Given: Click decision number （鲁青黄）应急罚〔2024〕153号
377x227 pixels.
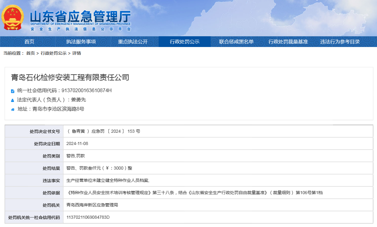Looking at the screenshot, I should (103, 131).
